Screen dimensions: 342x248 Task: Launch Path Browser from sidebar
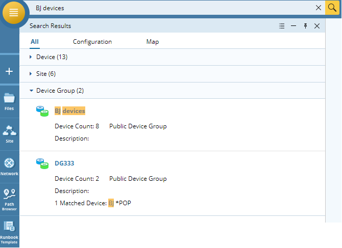click(9, 199)
